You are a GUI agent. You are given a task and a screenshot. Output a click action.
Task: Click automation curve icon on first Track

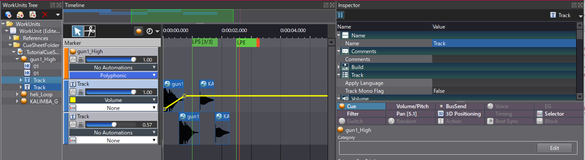click(73, 92)
